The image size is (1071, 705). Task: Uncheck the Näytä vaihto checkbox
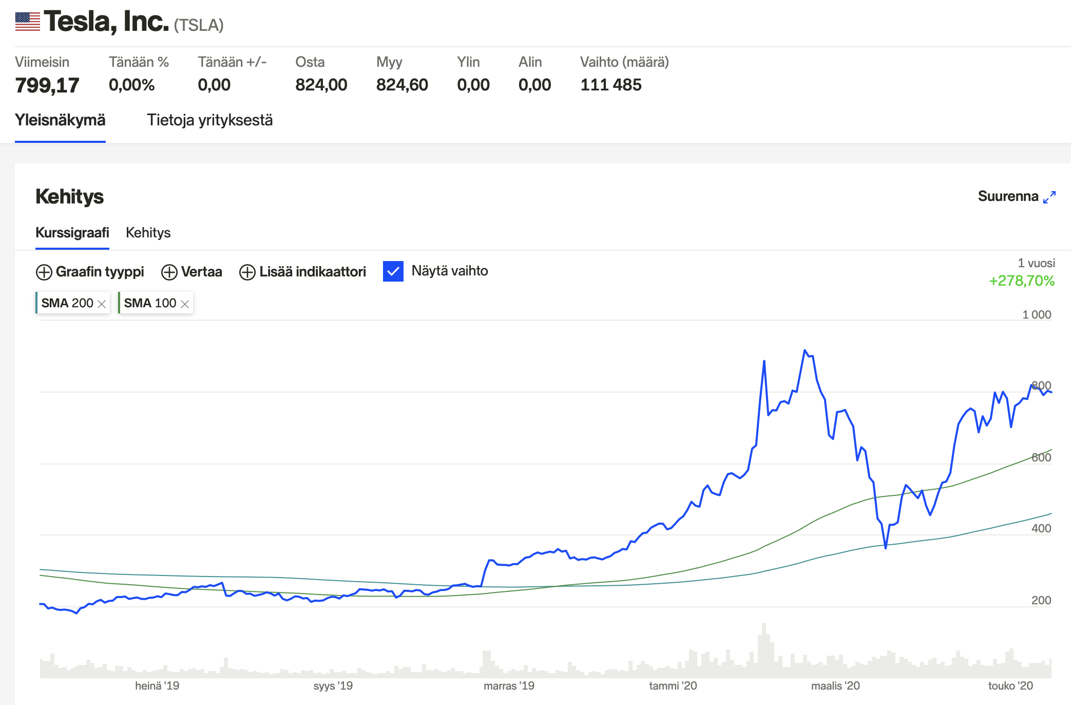pos(393,271)
